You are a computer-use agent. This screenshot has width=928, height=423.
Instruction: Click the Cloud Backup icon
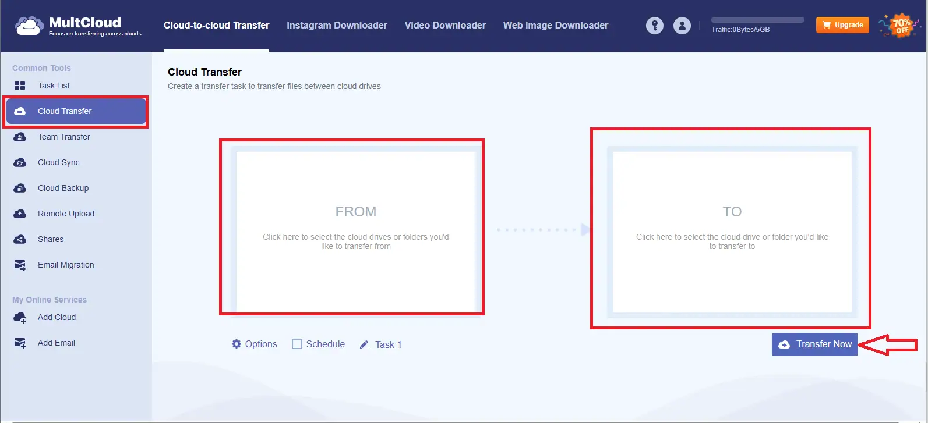20,188
